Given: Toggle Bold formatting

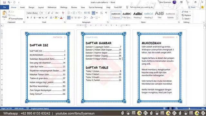Looking at the screenshot, I should click(28, 18).
